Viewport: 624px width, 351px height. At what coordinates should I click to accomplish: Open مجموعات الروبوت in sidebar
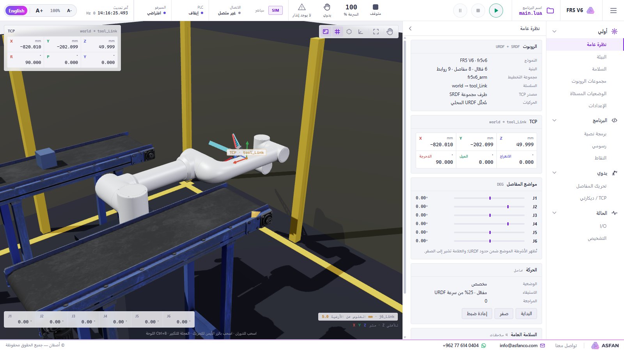[585, 81]
